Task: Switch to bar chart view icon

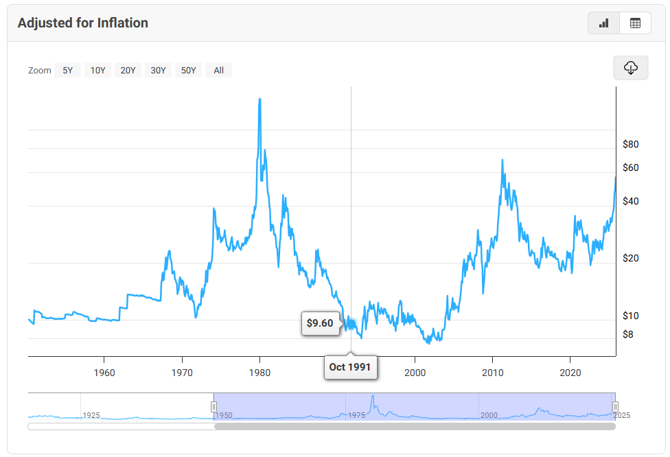Action: 603,23
